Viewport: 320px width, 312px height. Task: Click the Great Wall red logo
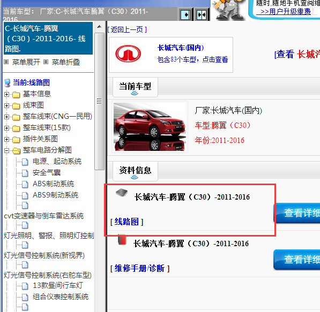click(128, 54)
